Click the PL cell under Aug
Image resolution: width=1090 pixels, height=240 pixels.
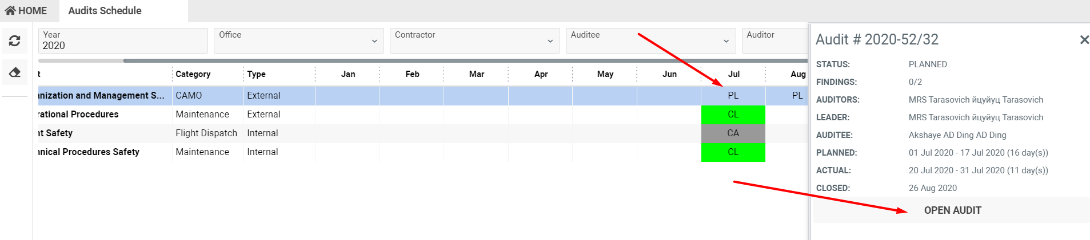(x=797, y=96)
